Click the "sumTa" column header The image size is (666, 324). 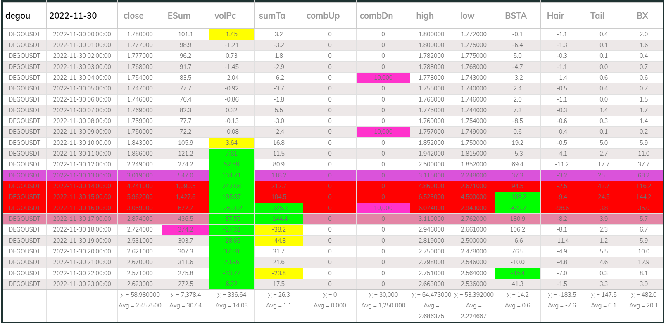coord(272,16)
